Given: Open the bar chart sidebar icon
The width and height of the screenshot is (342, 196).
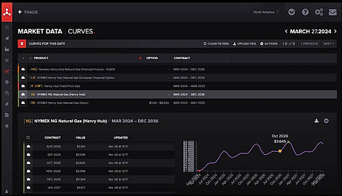Looking at the screenshot, I should click(7, 50).
